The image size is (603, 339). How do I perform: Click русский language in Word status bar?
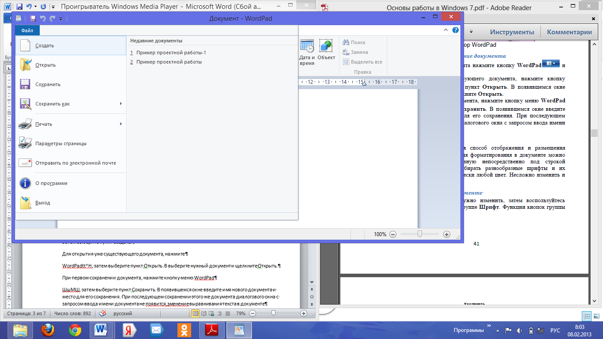[x=123, y=313]
